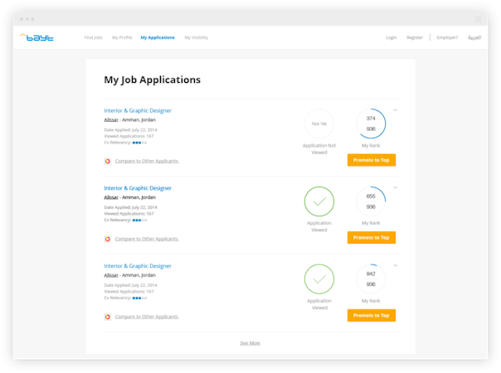This screenshot has height=373, width=501.
Task: Click the 'Not Yet' status circle
Action: (319, 124)
